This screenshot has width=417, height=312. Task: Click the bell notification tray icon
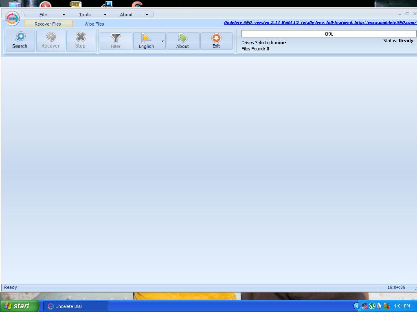(380, 306)
